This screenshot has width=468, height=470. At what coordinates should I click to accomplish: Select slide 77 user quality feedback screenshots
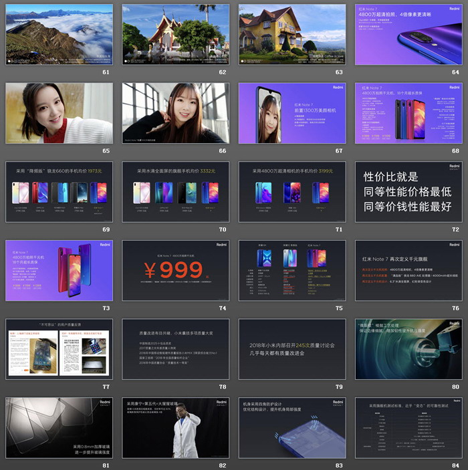(59, 349)
